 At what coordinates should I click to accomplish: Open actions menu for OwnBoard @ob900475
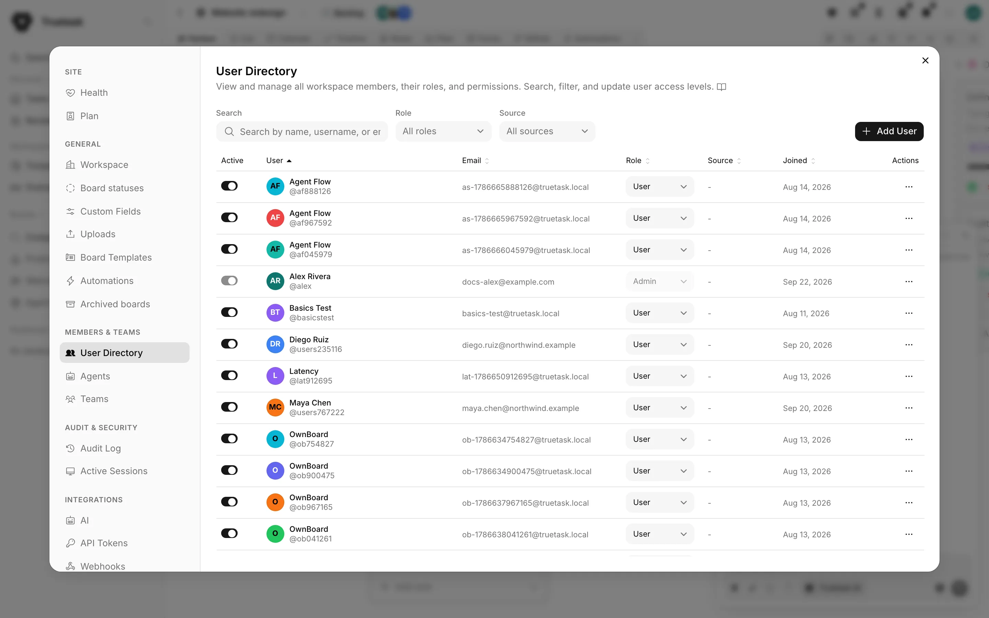(x=909, y=471)
